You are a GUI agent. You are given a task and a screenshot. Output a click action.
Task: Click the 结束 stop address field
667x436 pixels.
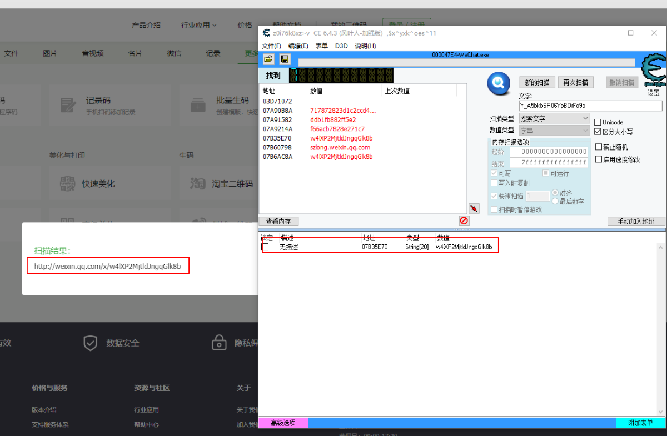pos(549,163)
